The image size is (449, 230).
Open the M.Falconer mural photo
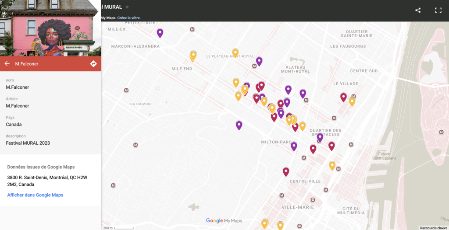click(x=50, y=28)
